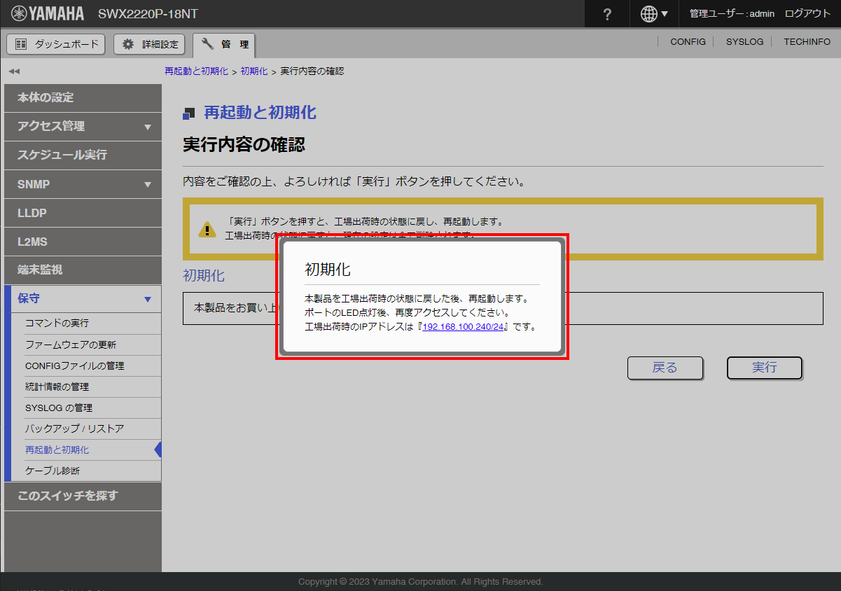Open the TECHINFO link
Image resolution: width=841 pixels, height=591 pixels.
tap(807, 42)
